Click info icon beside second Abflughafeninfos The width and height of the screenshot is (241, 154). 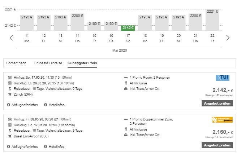click(x=9, y=147)
